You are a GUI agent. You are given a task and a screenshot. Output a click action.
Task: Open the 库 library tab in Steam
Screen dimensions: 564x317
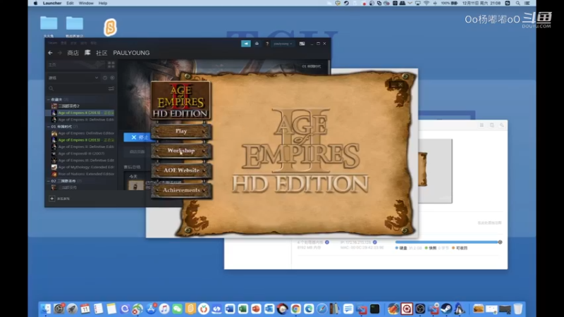87,53
